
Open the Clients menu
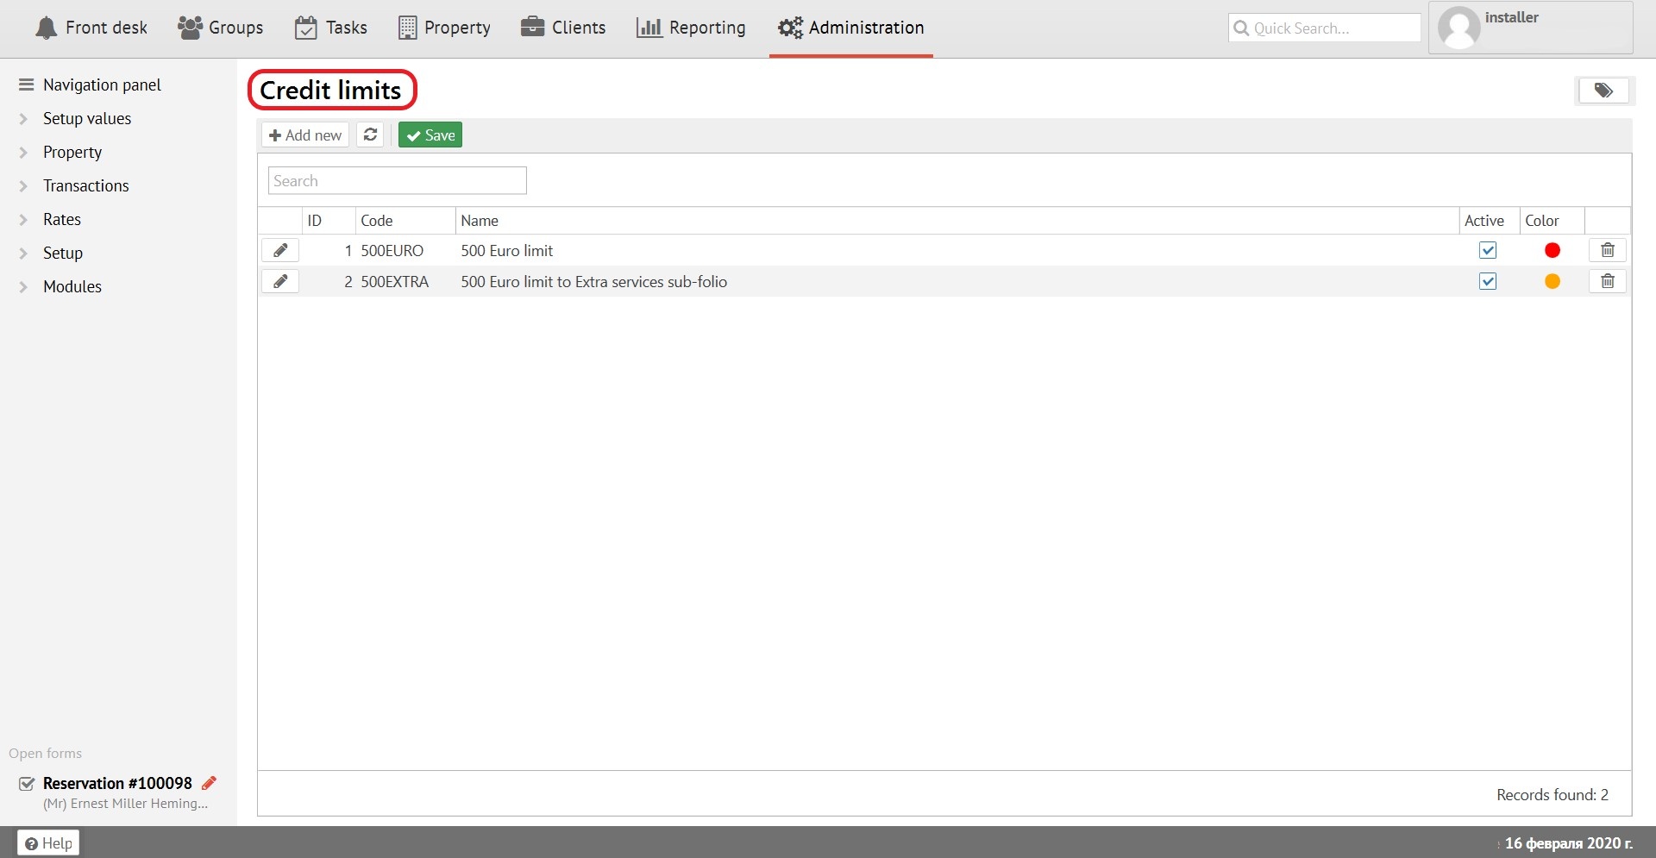point(563,28)
